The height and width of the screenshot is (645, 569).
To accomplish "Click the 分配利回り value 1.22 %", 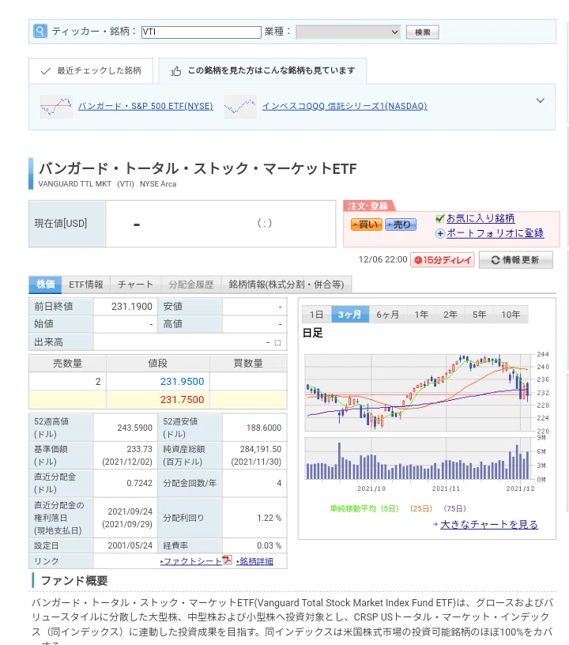I will coord(269,518).
